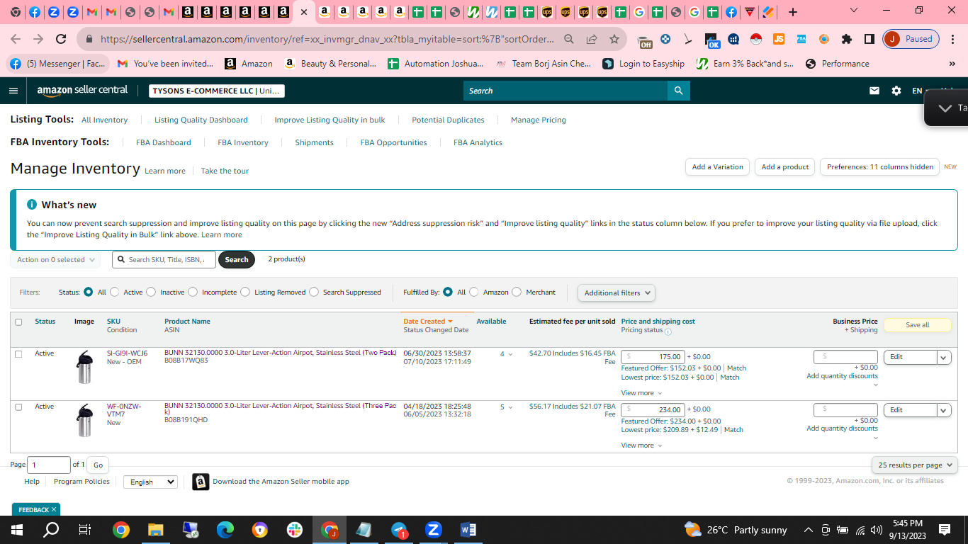
Task: Open the 25 results per page dropdown
Action: click(x=915, y=465)
